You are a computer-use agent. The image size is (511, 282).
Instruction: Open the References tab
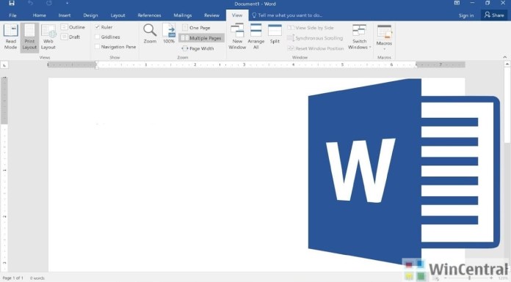tap(149, 15)
